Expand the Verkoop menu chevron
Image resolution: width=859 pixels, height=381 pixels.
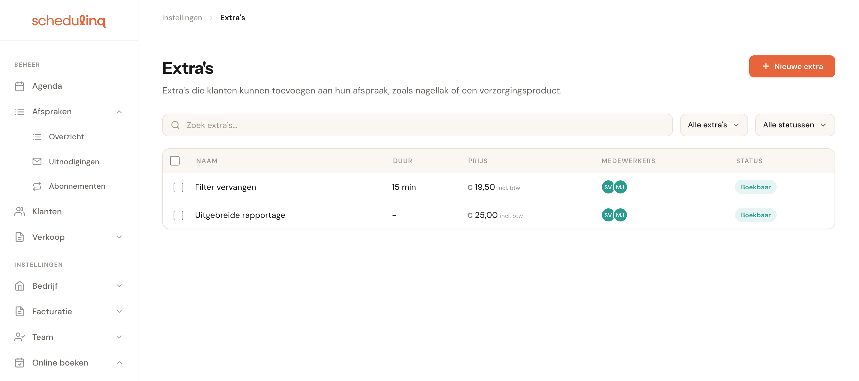point(119,237)
